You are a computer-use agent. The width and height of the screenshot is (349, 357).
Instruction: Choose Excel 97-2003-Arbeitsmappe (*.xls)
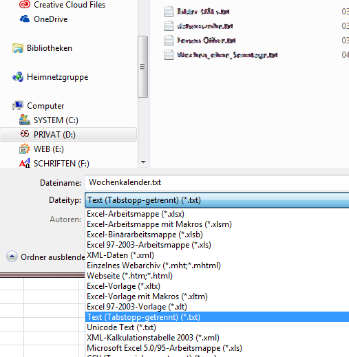(217, 245)
